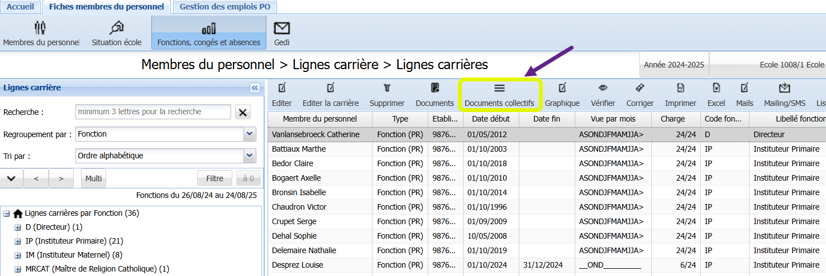Click the Corriger tool icon

pyautogui.click(x=640, y=88)
